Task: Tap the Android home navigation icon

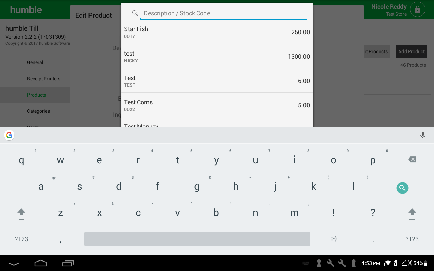Action: point(41,263)
